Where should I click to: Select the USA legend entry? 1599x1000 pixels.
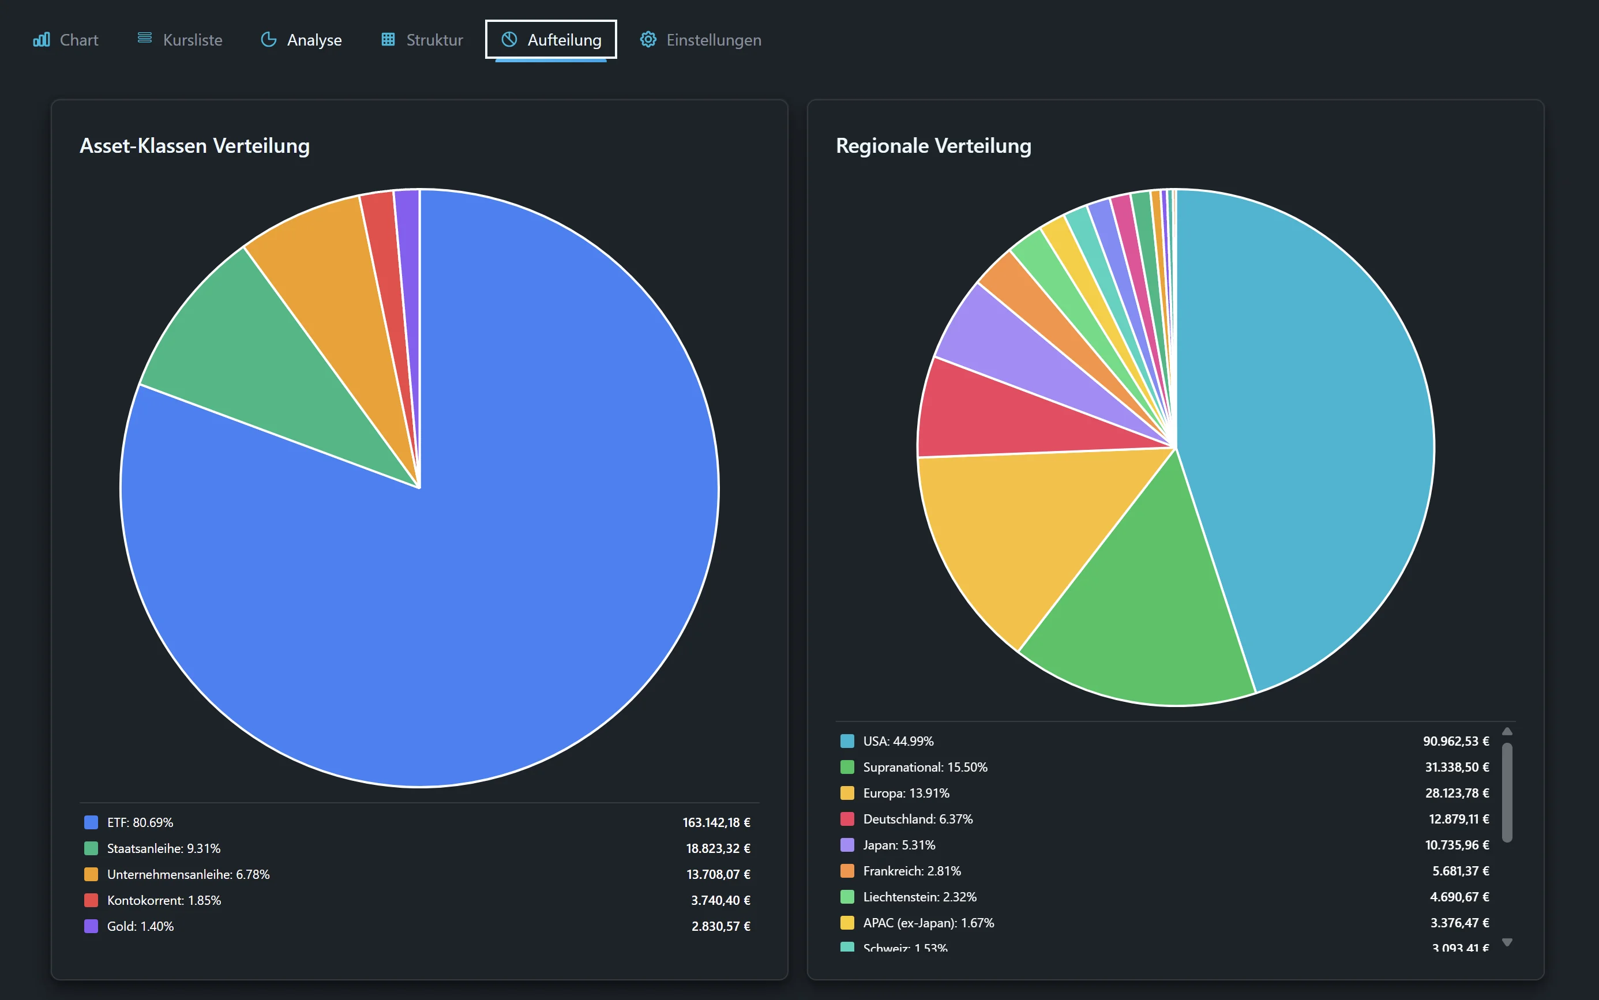(898, 740)
